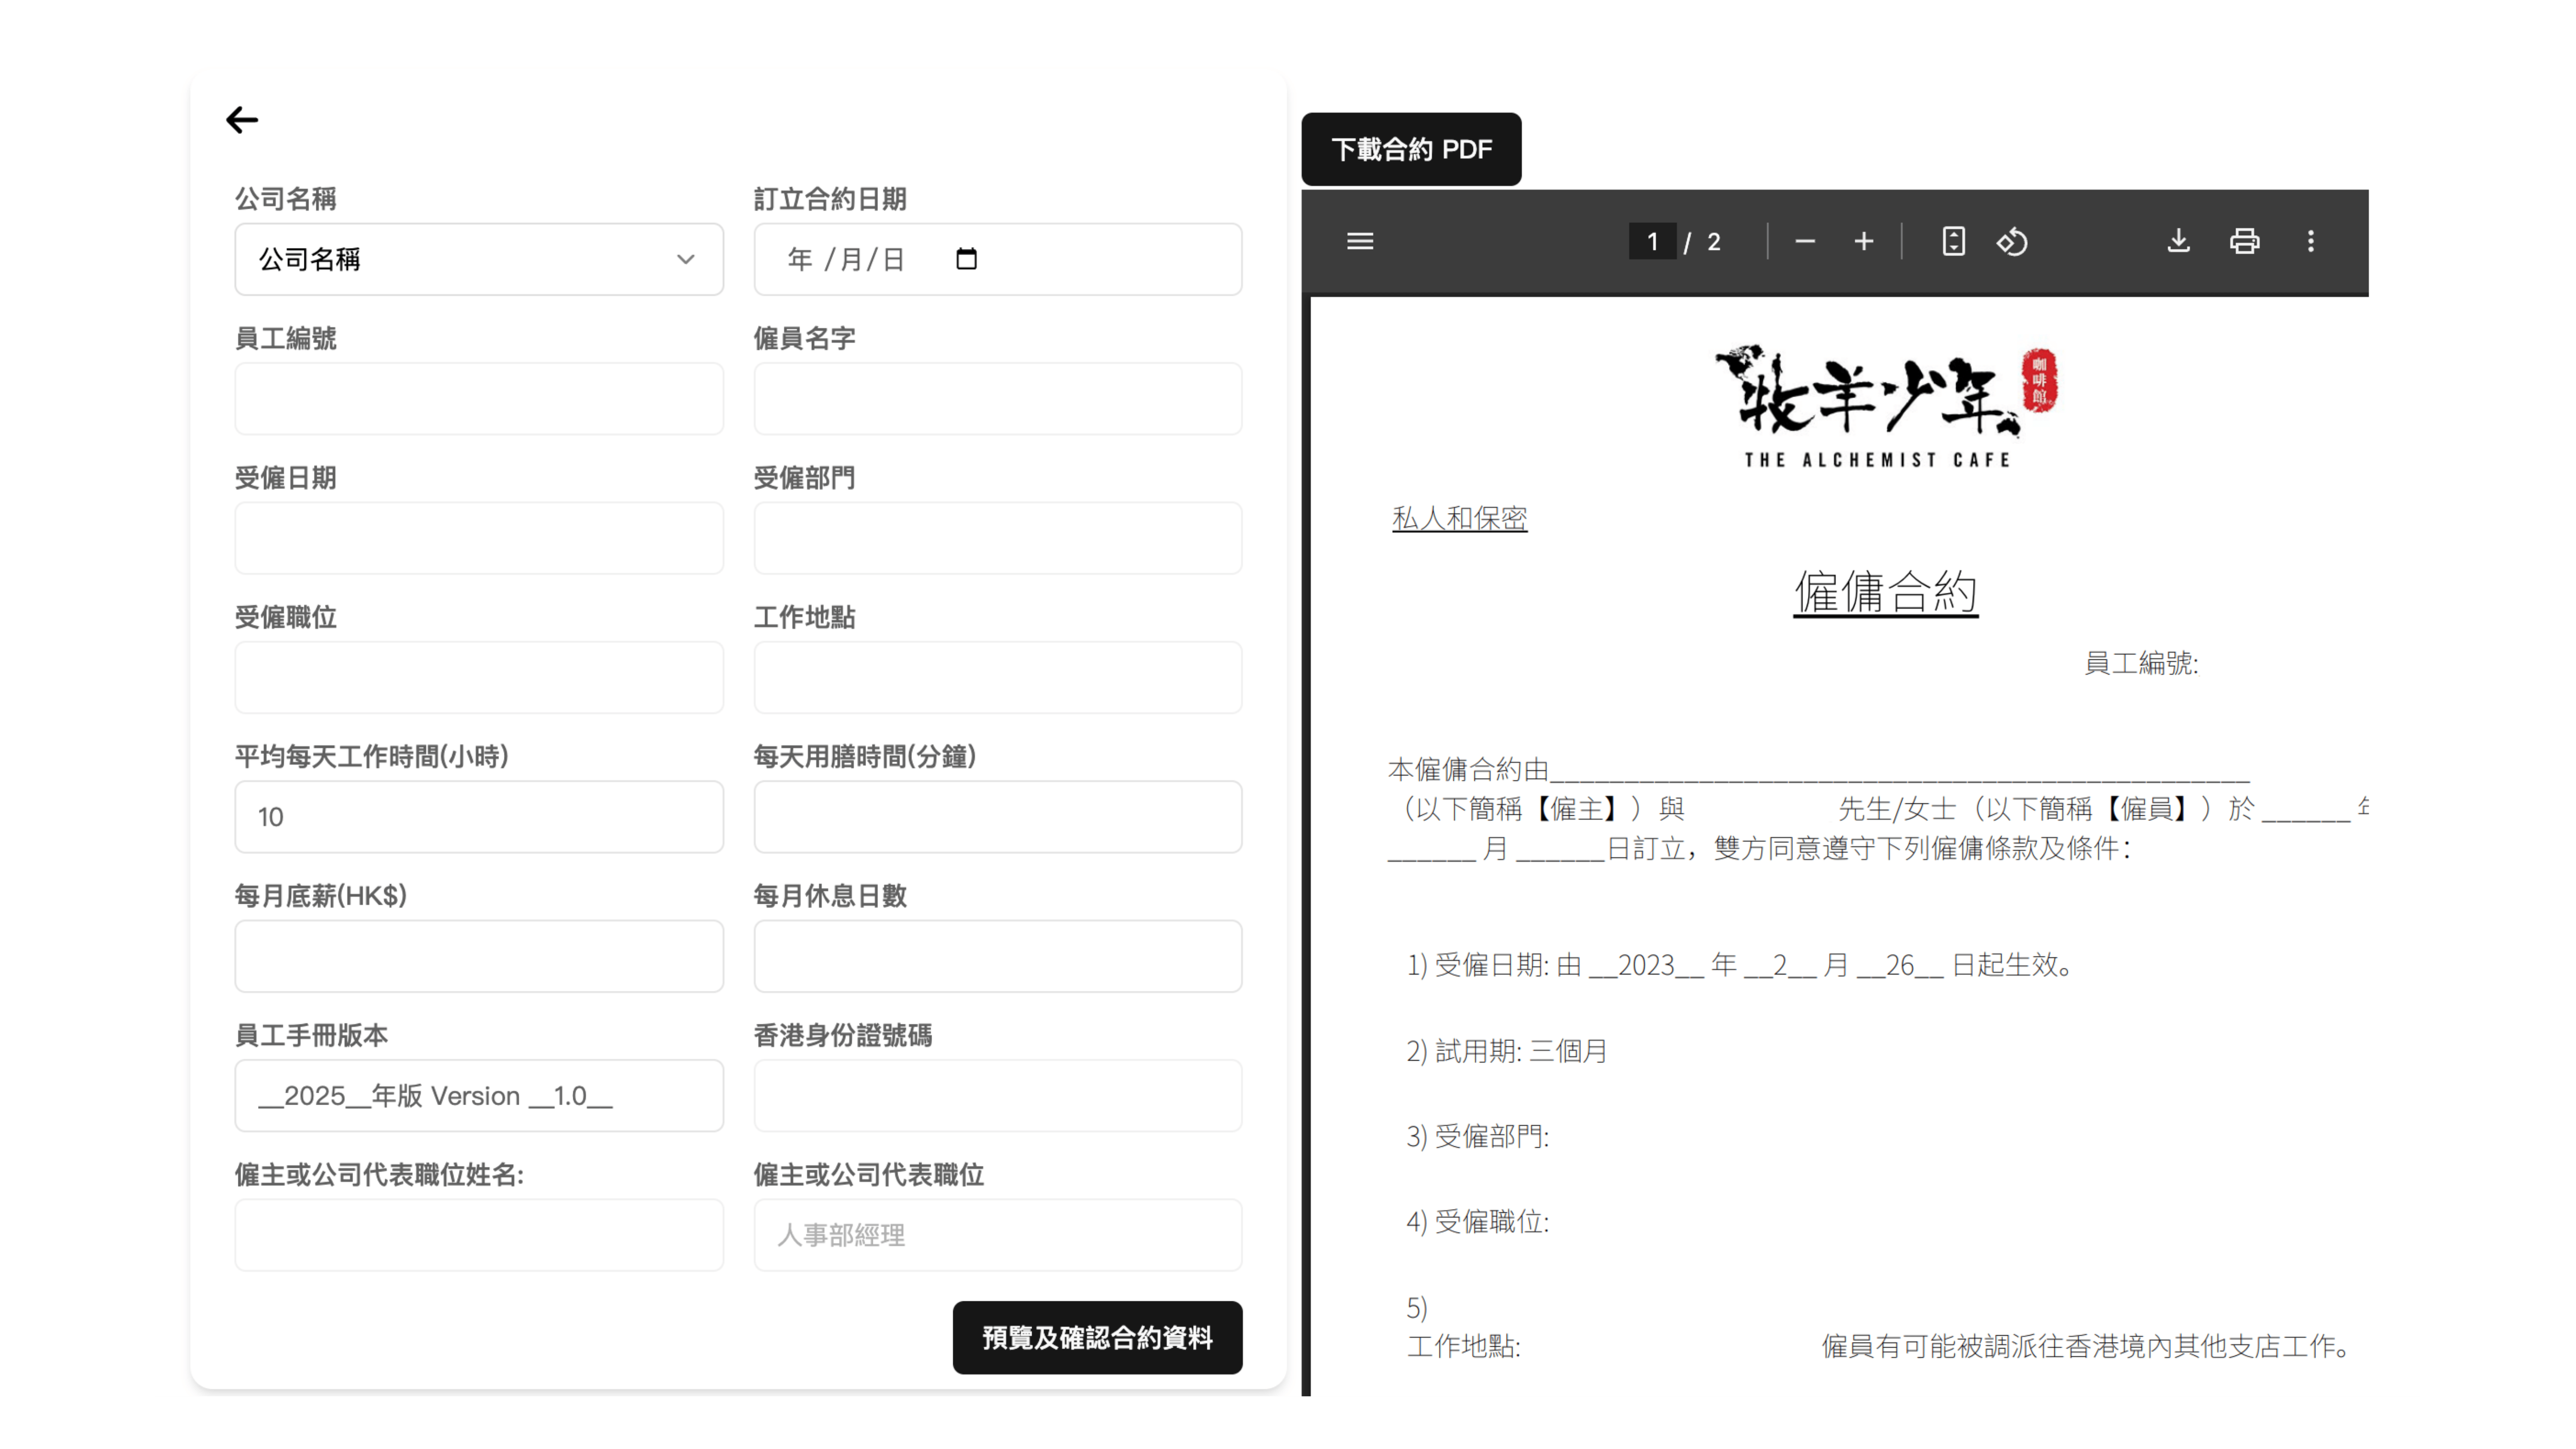Zoom out the PDF with minus icon

click(x=1805, y=241)
